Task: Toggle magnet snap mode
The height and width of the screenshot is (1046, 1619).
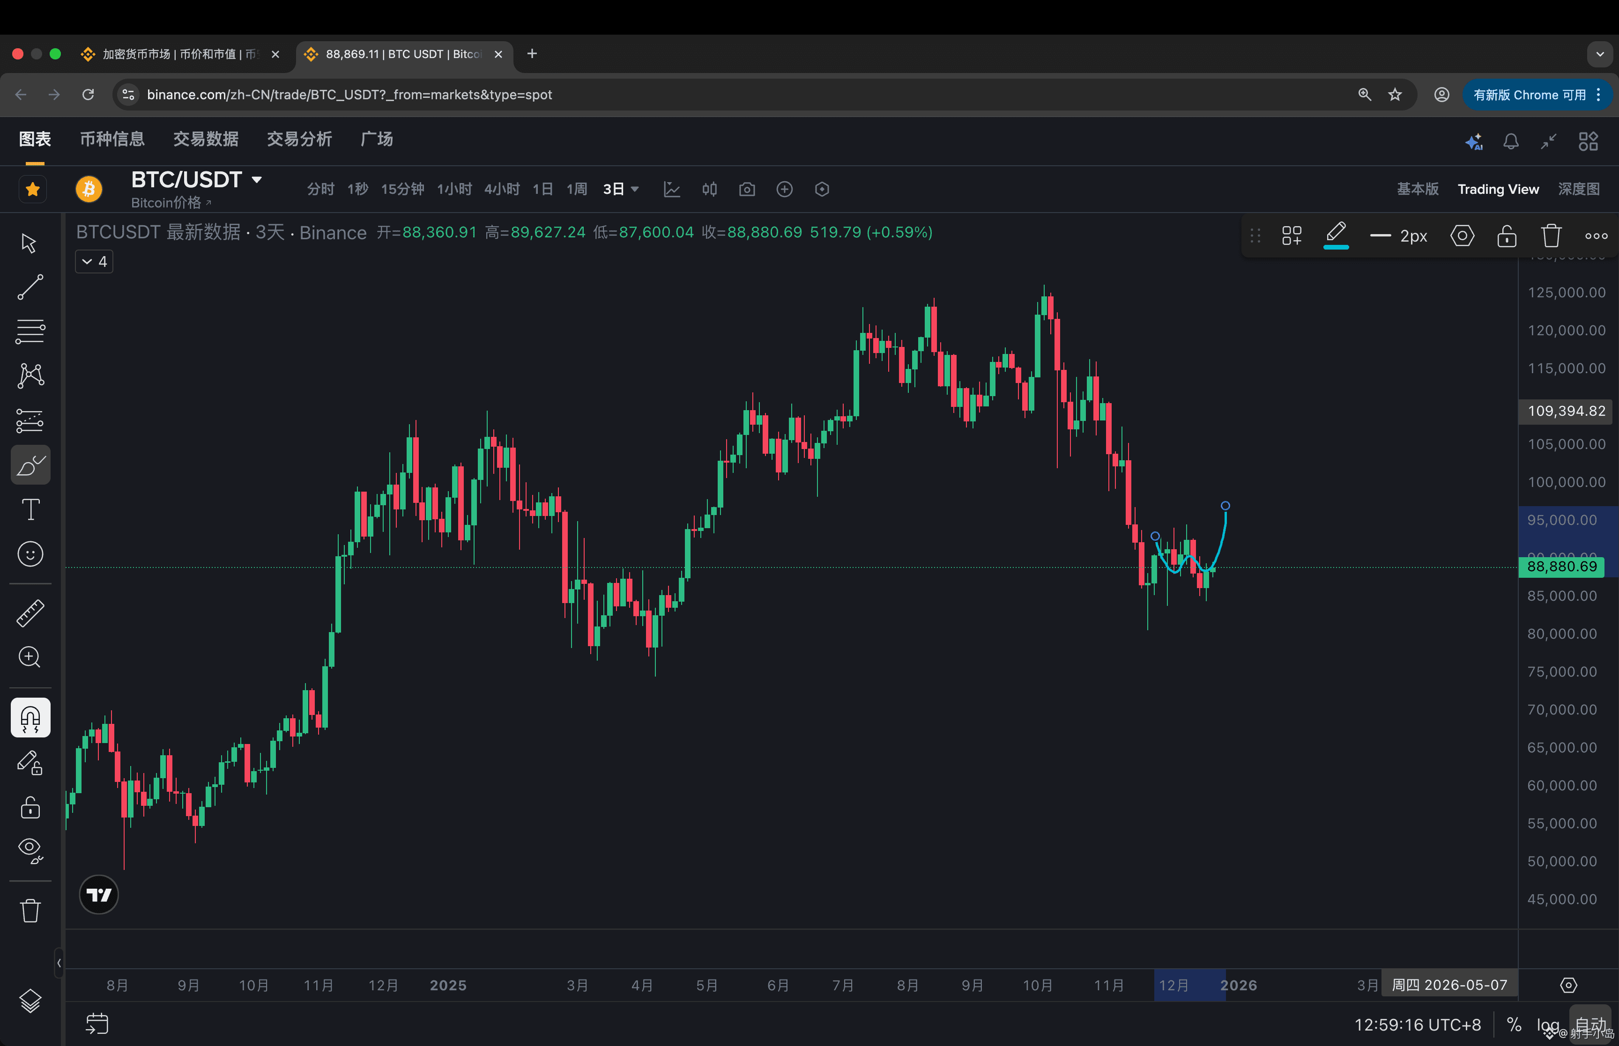Action: click(30, 718)
